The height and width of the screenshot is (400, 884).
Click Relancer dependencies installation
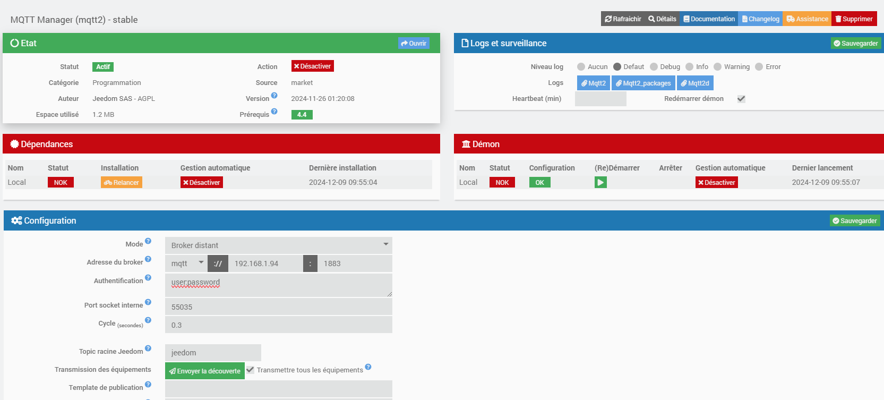[122, 182]
